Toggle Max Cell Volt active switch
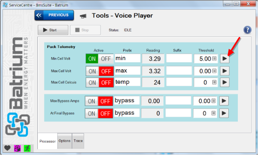Viewport: 258px width, 155px height. [x=100, y=71]
